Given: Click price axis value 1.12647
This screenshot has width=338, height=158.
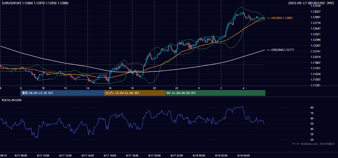Looking at the screenshot, I should (x=315, y=28).
